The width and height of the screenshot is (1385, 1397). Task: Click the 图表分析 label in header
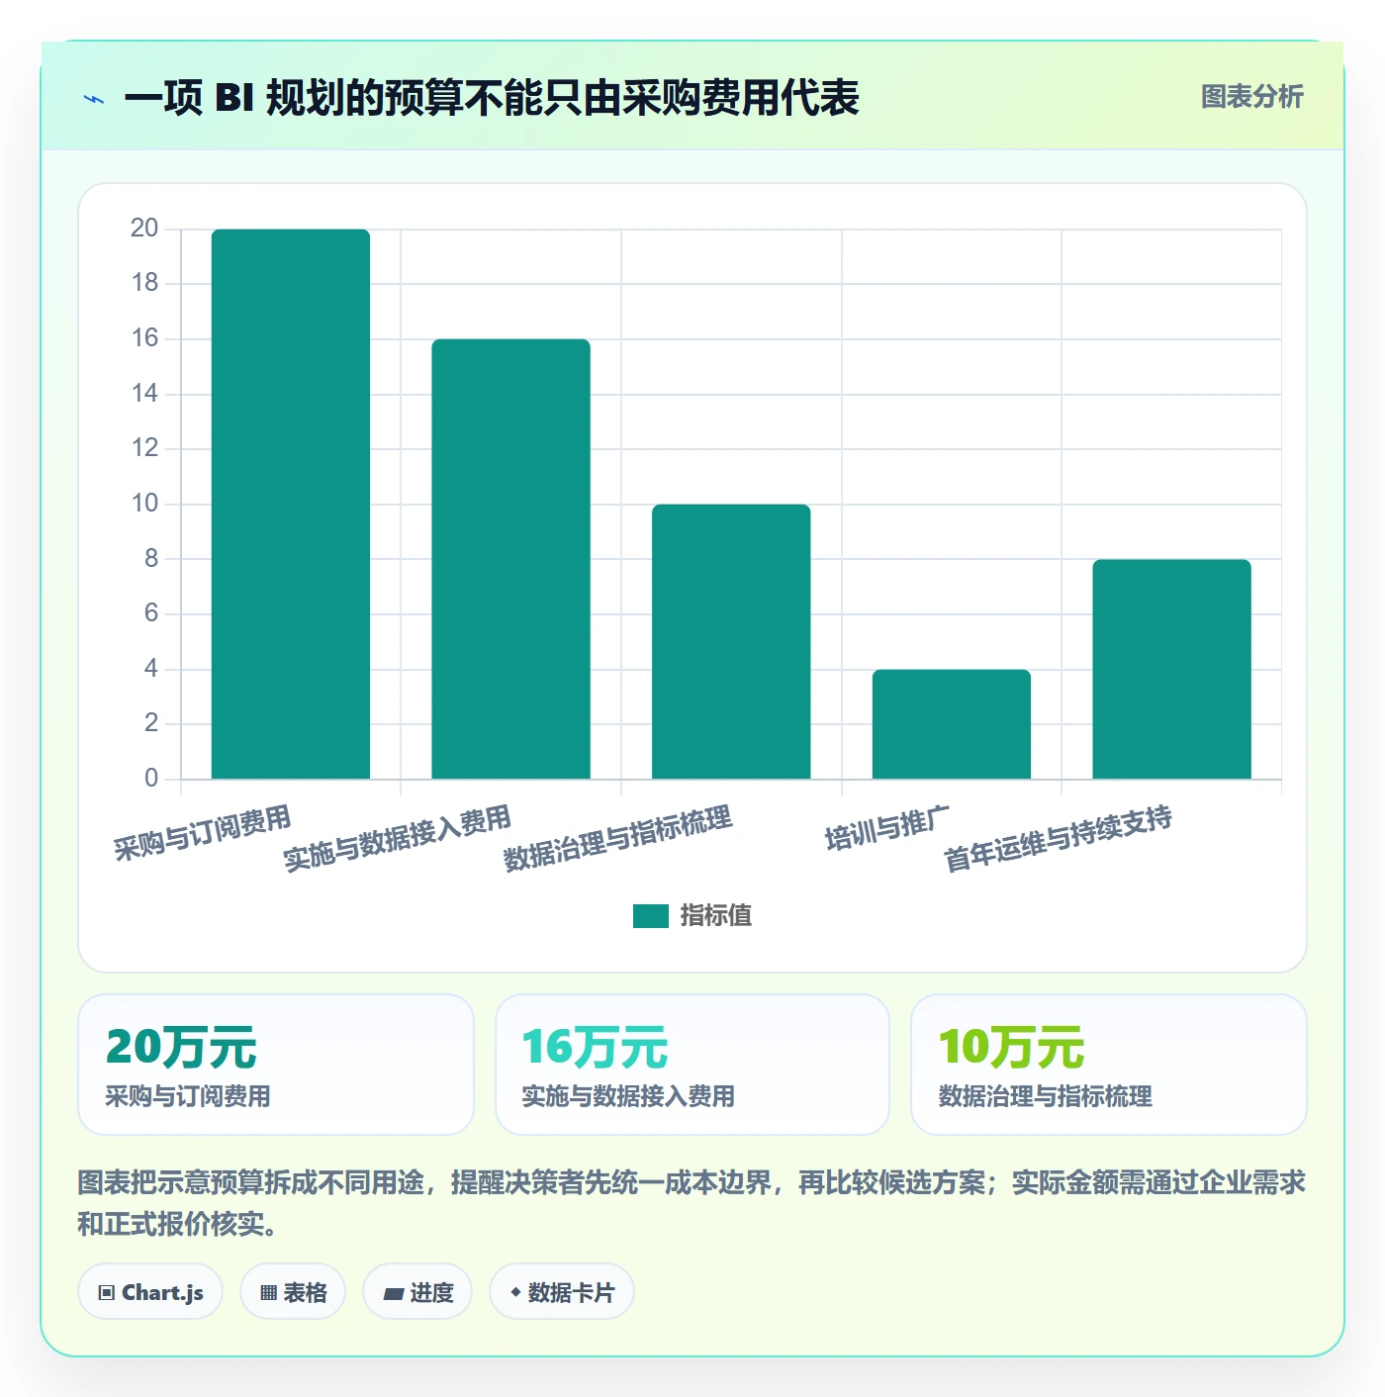(1251, 97)
